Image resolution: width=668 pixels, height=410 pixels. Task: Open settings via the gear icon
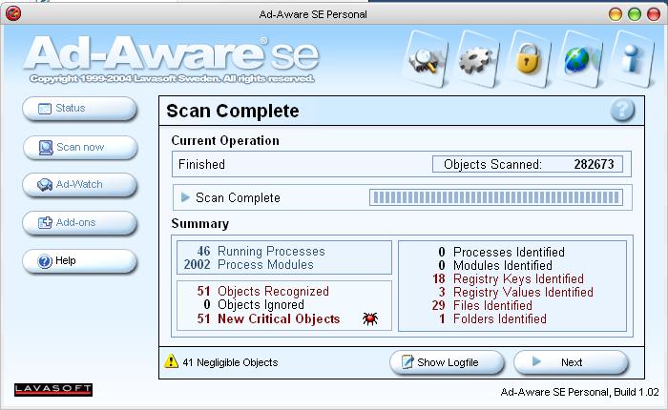coord(478,60)
